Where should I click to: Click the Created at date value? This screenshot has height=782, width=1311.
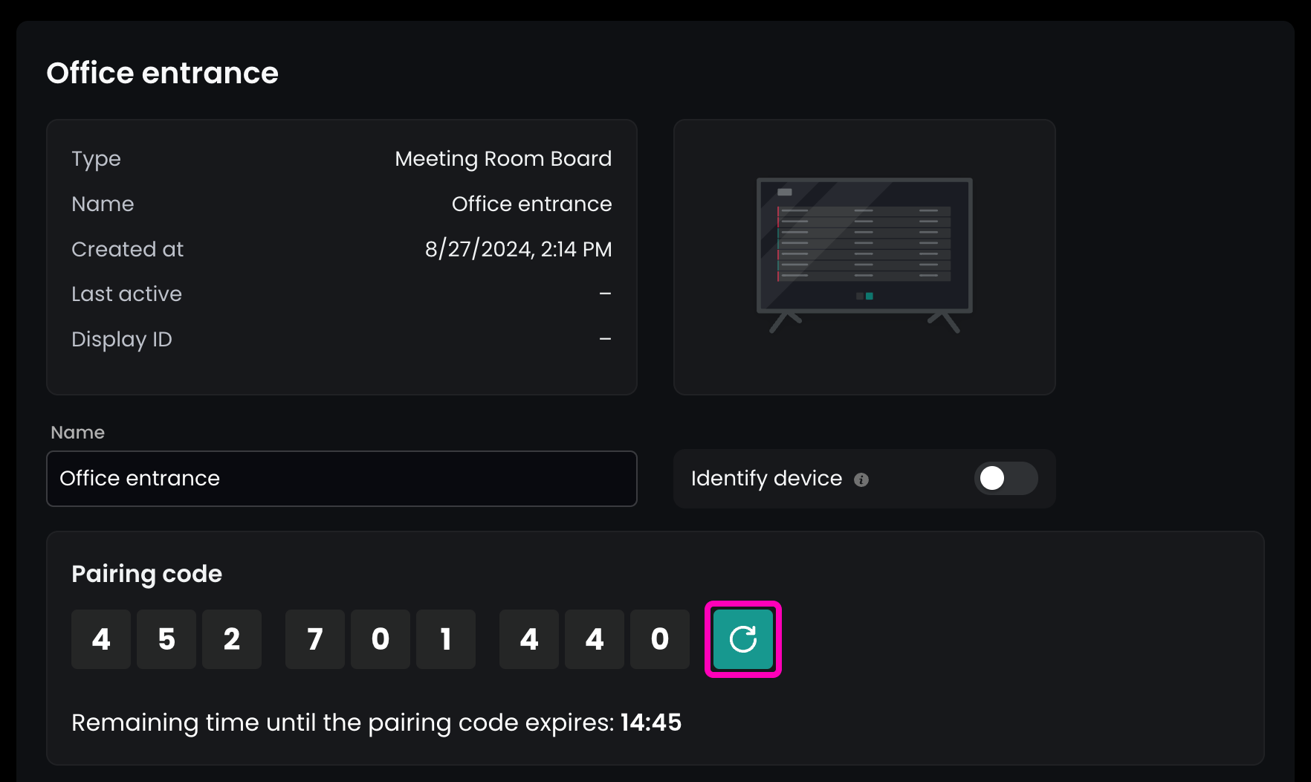[x=518, y=249]
